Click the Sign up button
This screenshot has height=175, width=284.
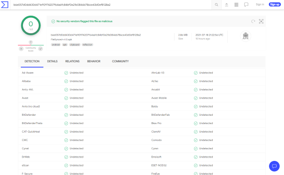coord(274,5)
